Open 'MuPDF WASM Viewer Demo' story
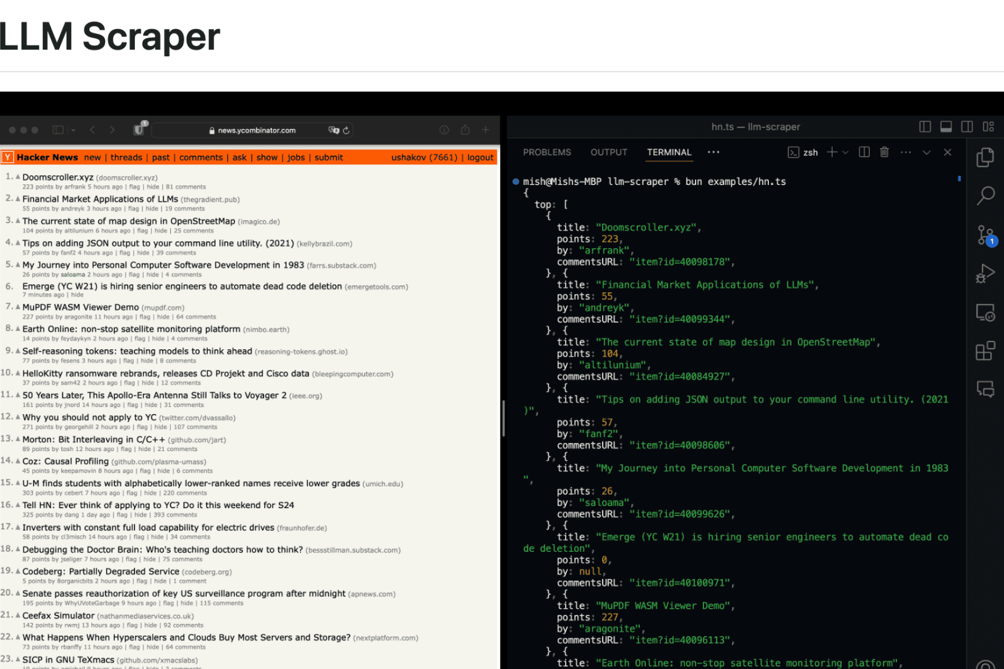Screen dimensions: 1004x669 (x=81, y=307)
